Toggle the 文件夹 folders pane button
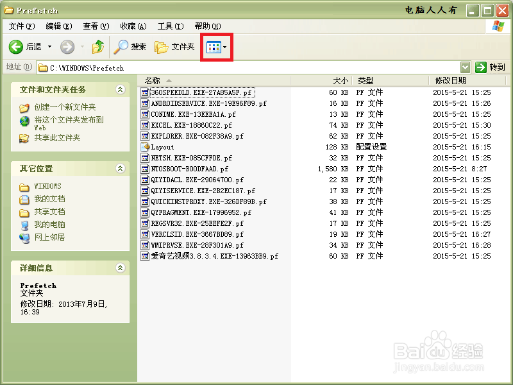Image resolution: width=513 pixels, height=385 pixels. coord(174,47)
